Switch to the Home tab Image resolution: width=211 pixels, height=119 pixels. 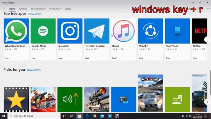click(13, 9)
